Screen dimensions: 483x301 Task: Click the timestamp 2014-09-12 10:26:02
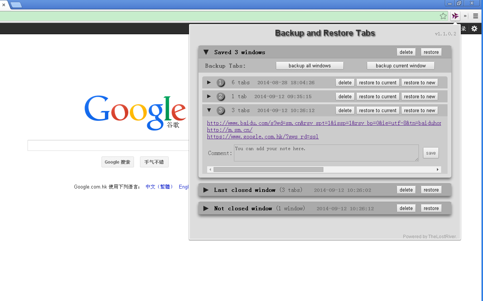click(x=343, y=190)
